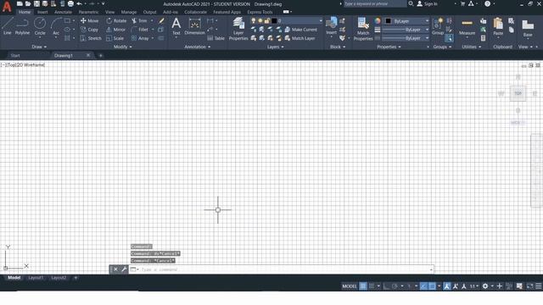
Task: Click the Array tool
Action: [140, 38]
